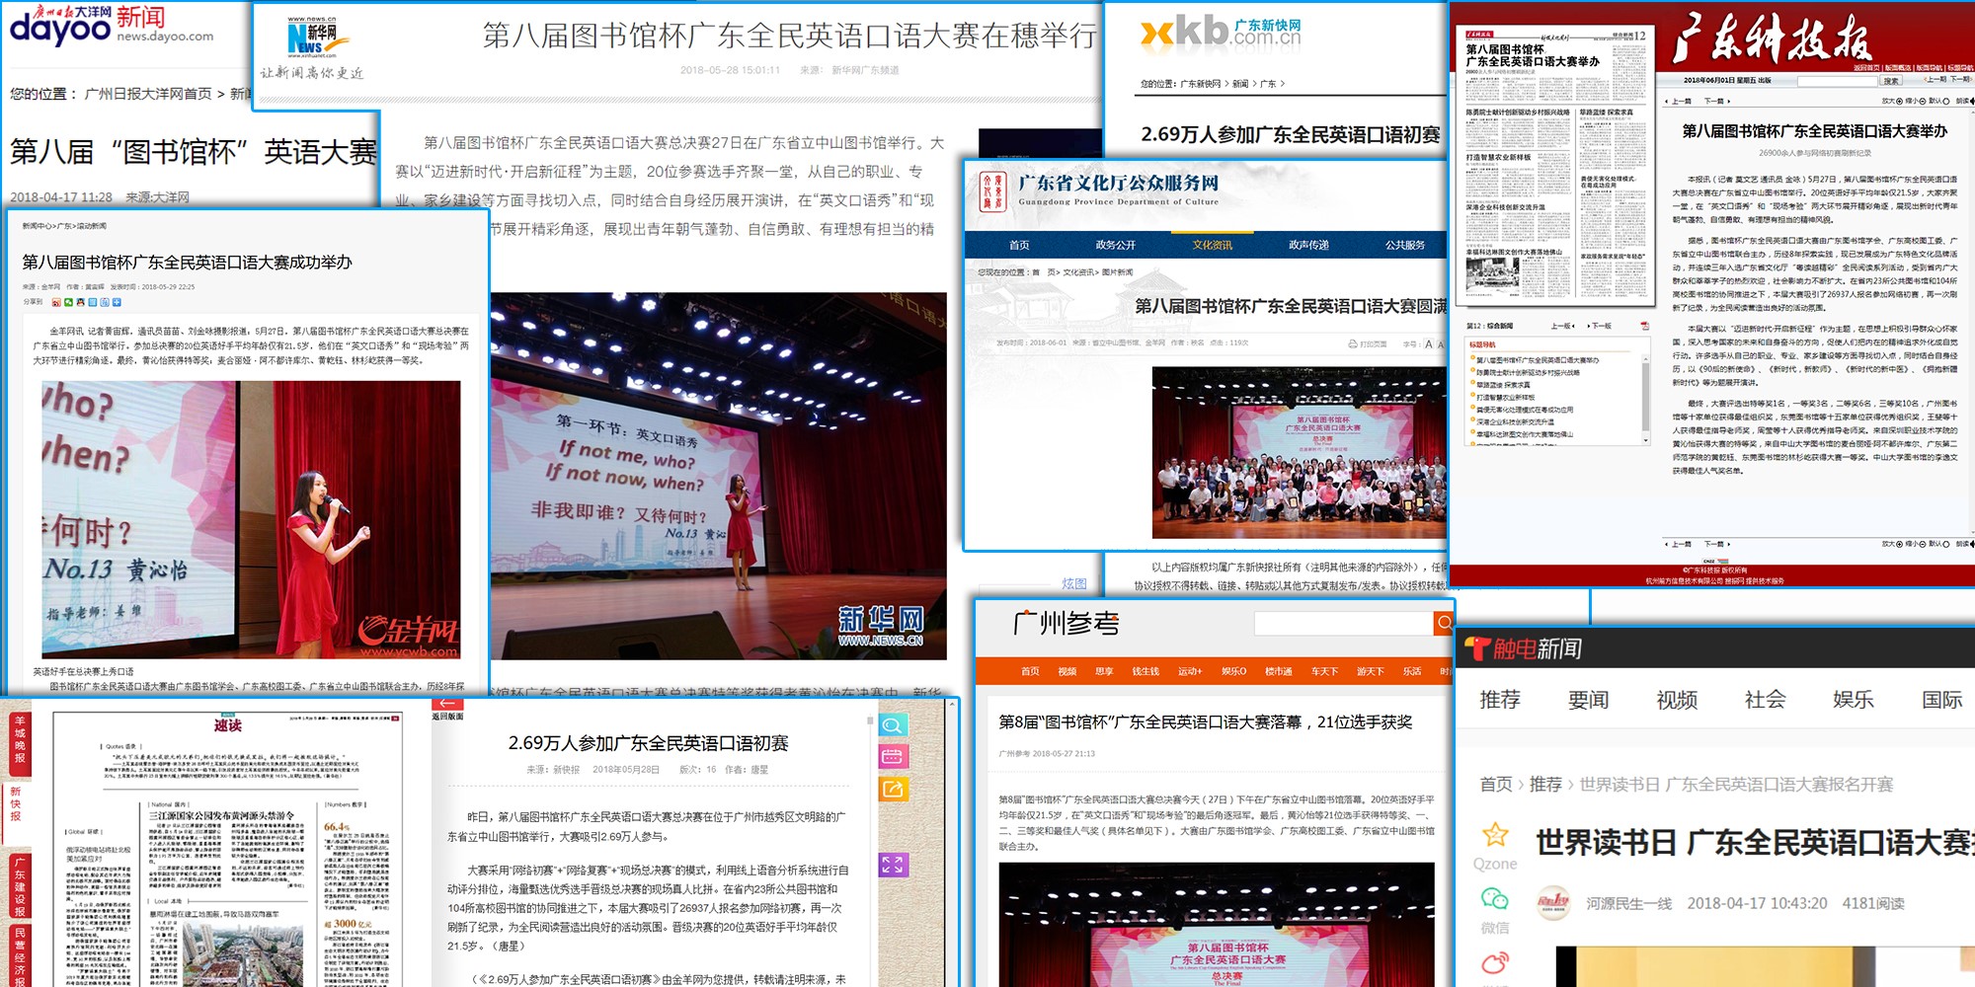Select the 默认 font size radio option
This screenshot has height=987, width=1975.
(x=1944, y=101)
